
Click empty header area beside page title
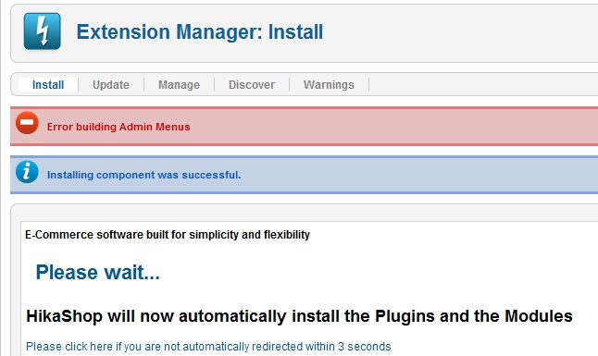[x=457, y=31]
